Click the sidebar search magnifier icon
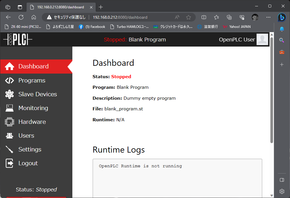 (282, 40)
